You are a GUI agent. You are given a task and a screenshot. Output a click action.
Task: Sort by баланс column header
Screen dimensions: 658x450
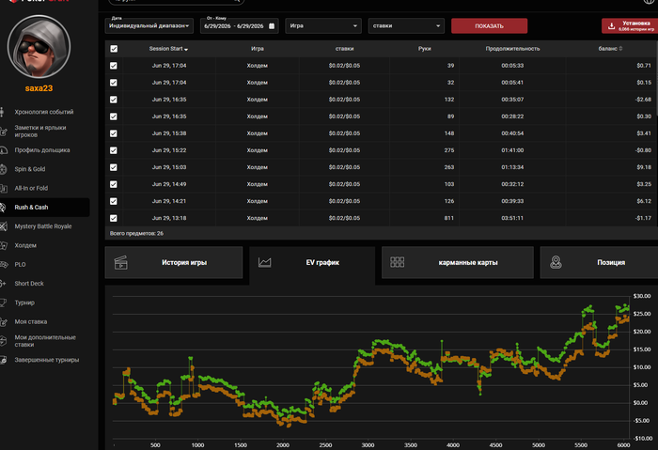610,49
